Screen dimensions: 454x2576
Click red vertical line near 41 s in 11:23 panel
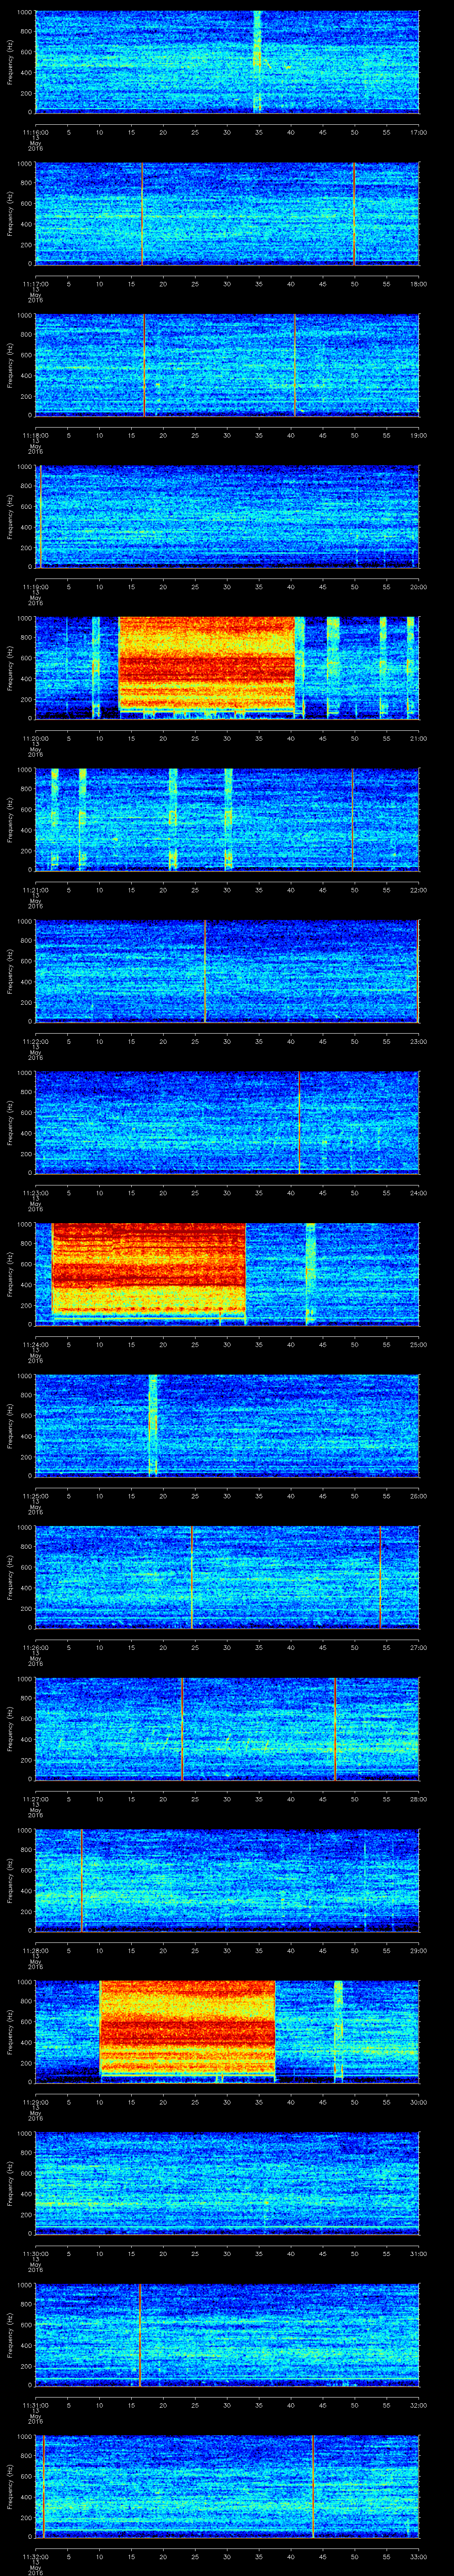299,1122
